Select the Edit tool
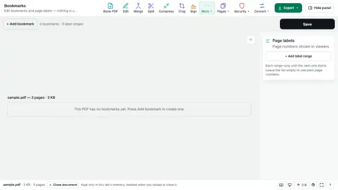Viewport: 338px width, 190px height. tap(126, 8)
